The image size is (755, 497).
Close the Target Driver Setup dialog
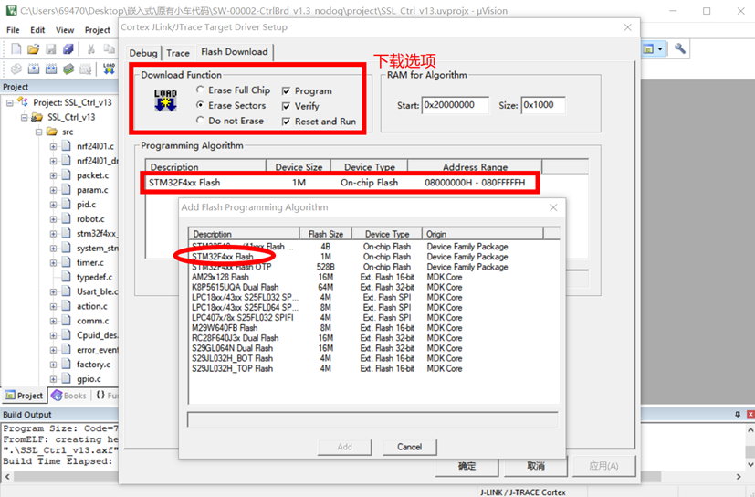pos(627,27)
